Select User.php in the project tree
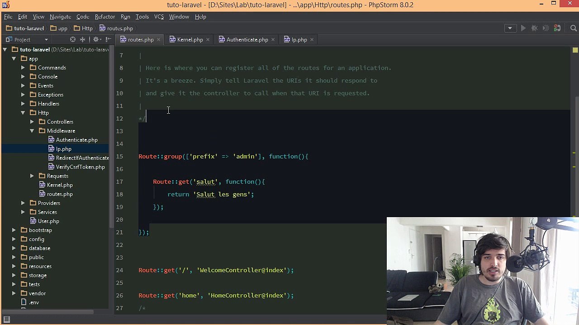The image size is (579, 325). tap(44, 221)
